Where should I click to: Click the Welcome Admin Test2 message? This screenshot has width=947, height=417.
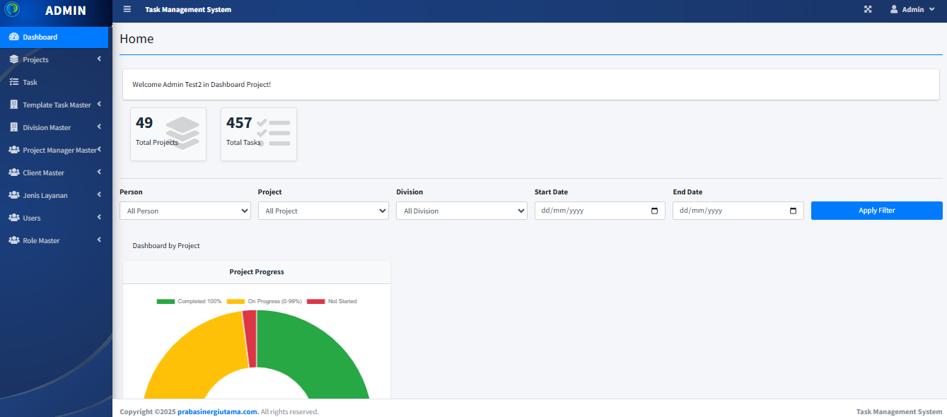[202, 84]
